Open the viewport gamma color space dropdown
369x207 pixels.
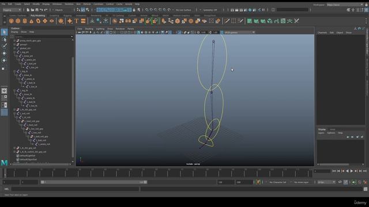pos(239,32)
